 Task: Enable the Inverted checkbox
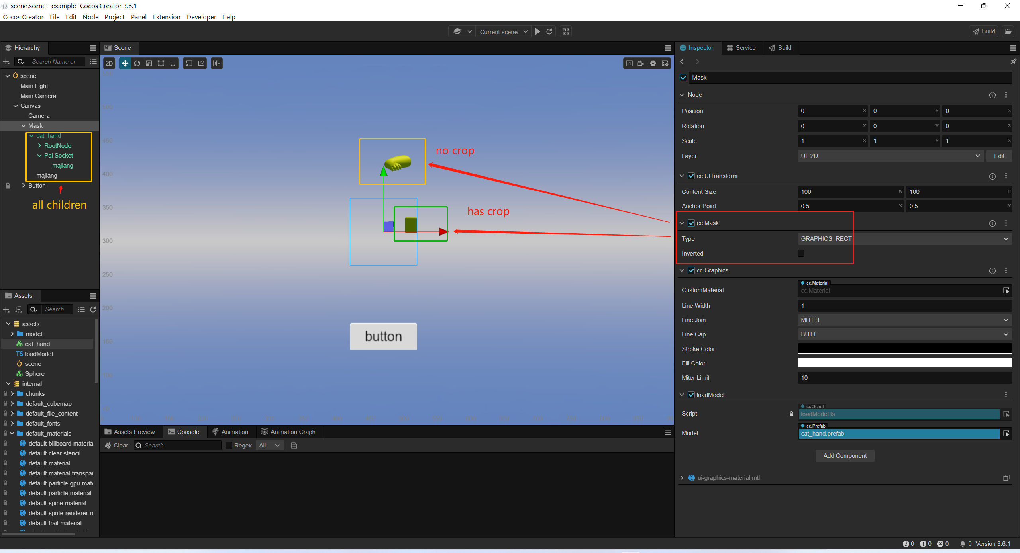[801, 254]
